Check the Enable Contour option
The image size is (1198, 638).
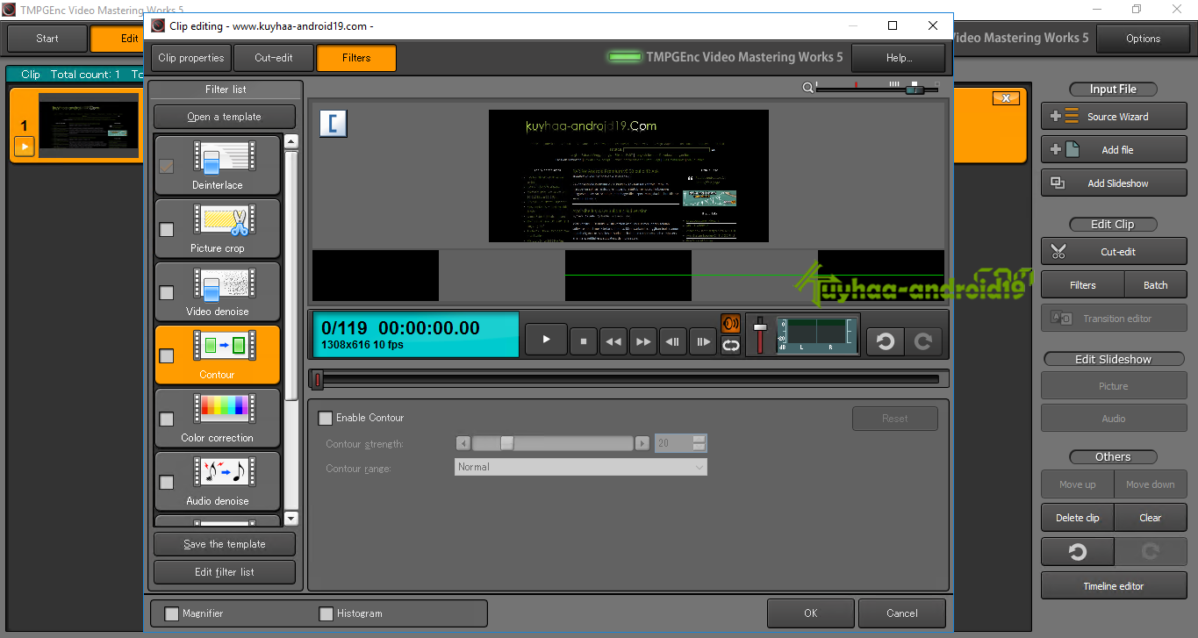[326, 419]
